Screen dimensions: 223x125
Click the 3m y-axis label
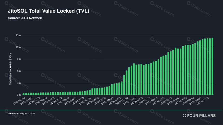pyautogui.click(x=19, y=83)
